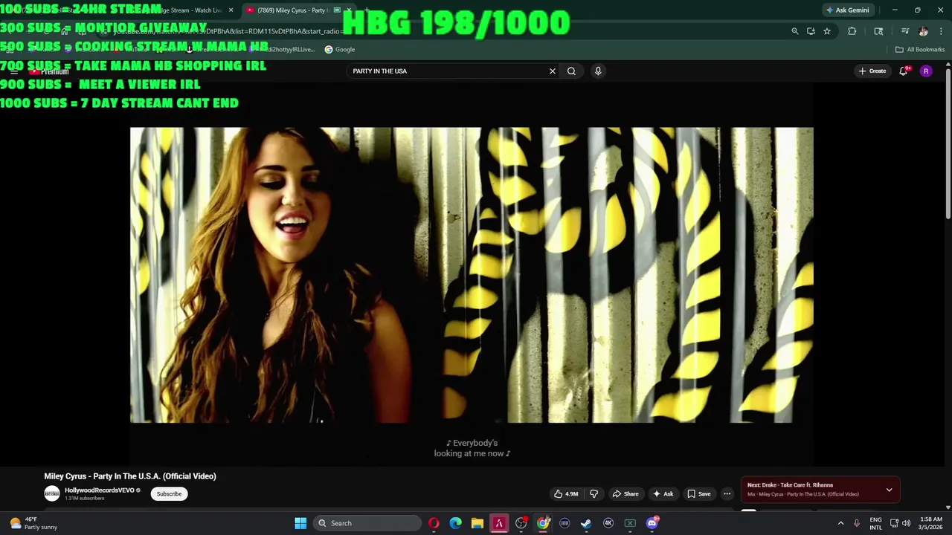Bookmark this page with star icon
952x535 pixels.
pyautogui.click(x=827, y=31)
